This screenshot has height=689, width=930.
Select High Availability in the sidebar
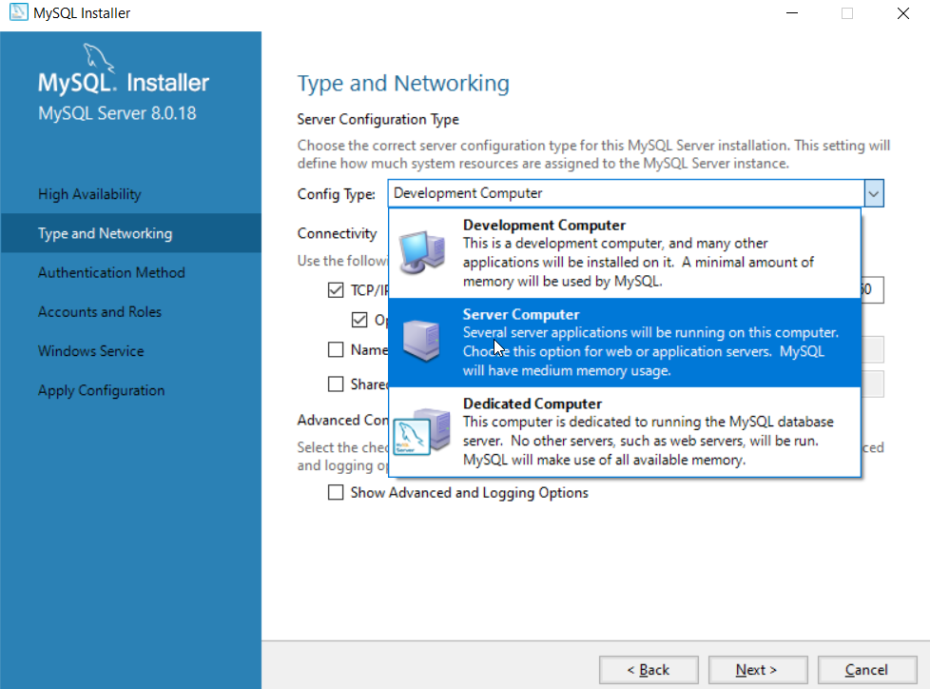[89, 194]
